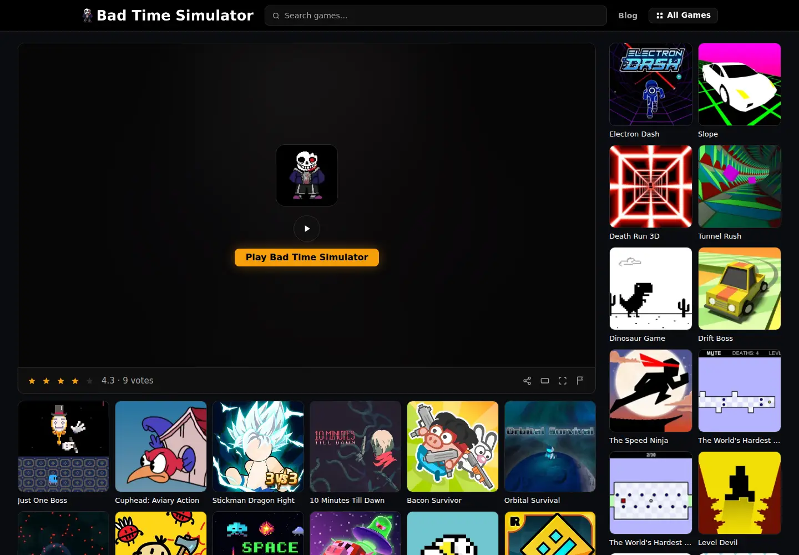The image size is (799, 555).
Task: Click the Cuphead: Aviary Action title text
Action: coord(157,501)
